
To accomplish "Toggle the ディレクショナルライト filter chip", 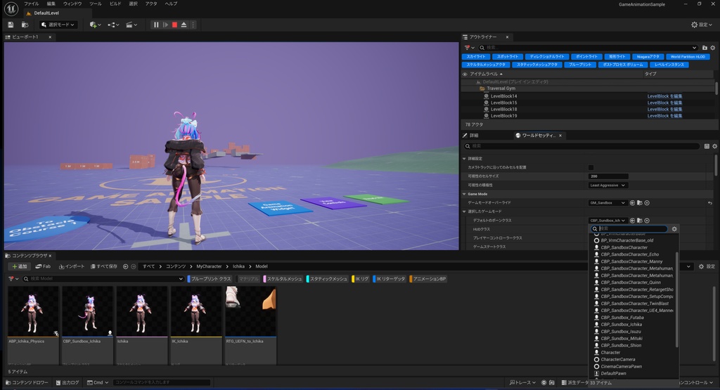I will [x=547, y=57].
